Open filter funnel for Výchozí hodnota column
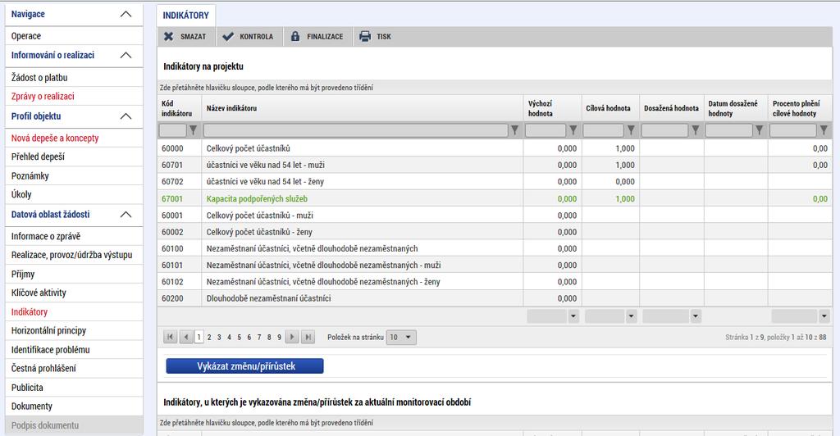The width and height of the screenshot is (840, 436). (573, 130)
